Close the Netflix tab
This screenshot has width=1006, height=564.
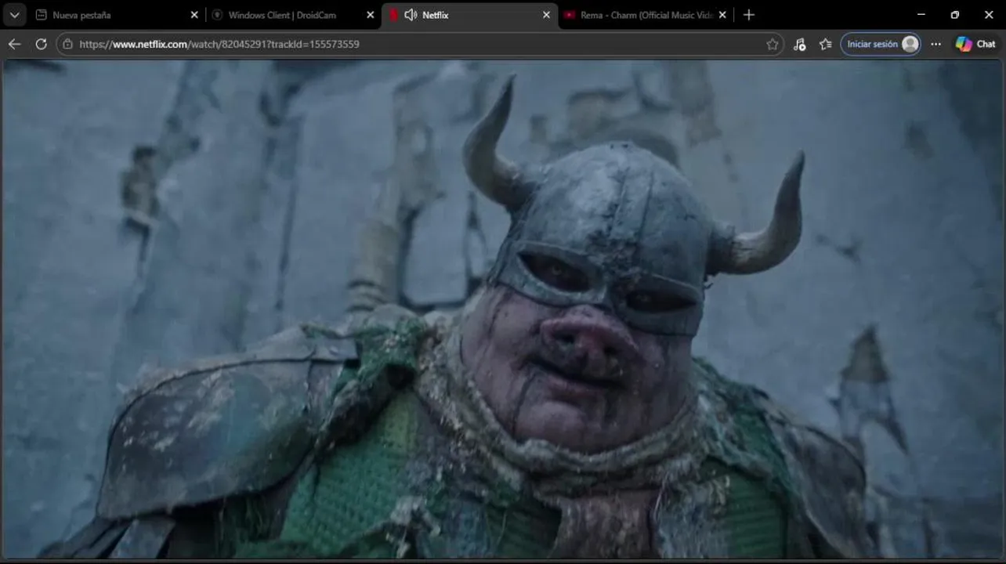point(547,15)
